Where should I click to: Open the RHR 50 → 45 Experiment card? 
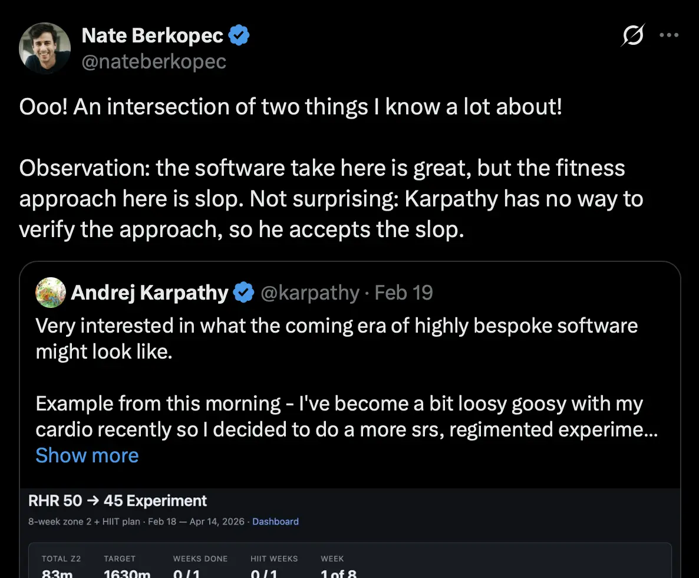(x=117, y=500)
